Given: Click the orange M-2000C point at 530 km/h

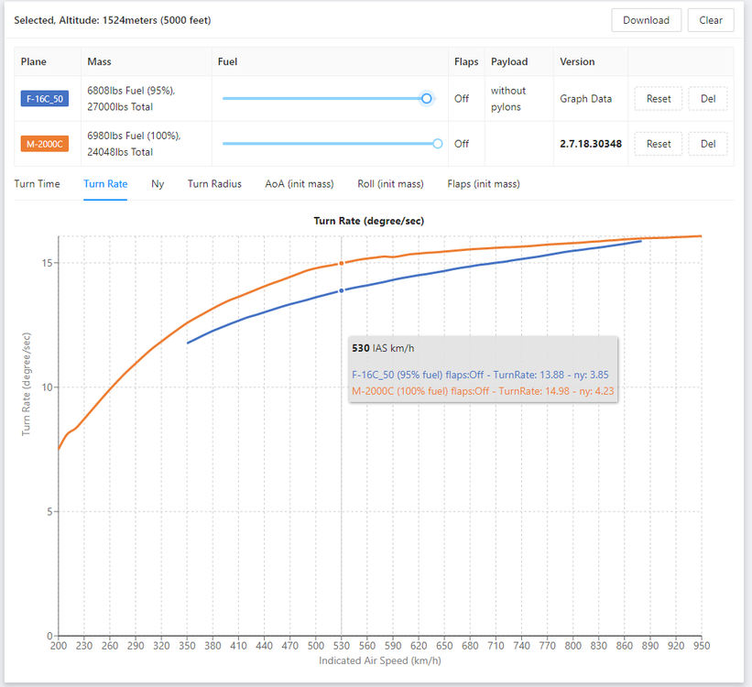Looking at the screenshot, I should (342, 263).
